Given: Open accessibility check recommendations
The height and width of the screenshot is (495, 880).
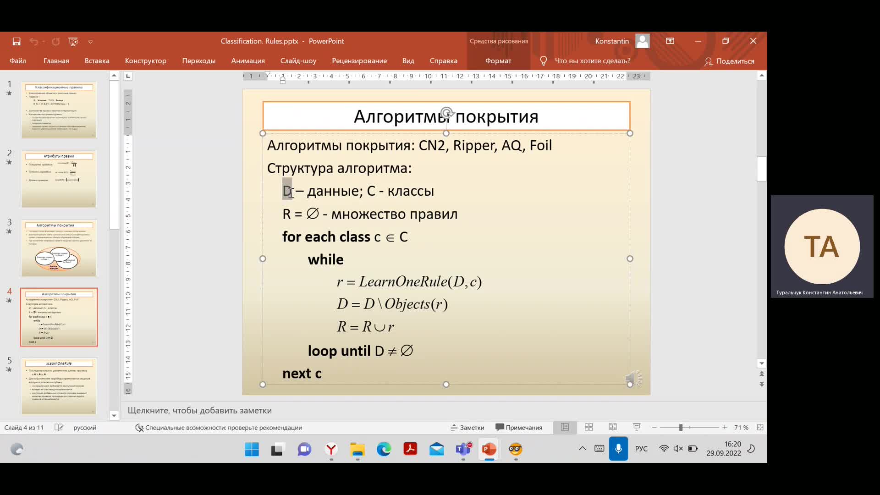Looking at the screenshot, I should pos(219,428).
